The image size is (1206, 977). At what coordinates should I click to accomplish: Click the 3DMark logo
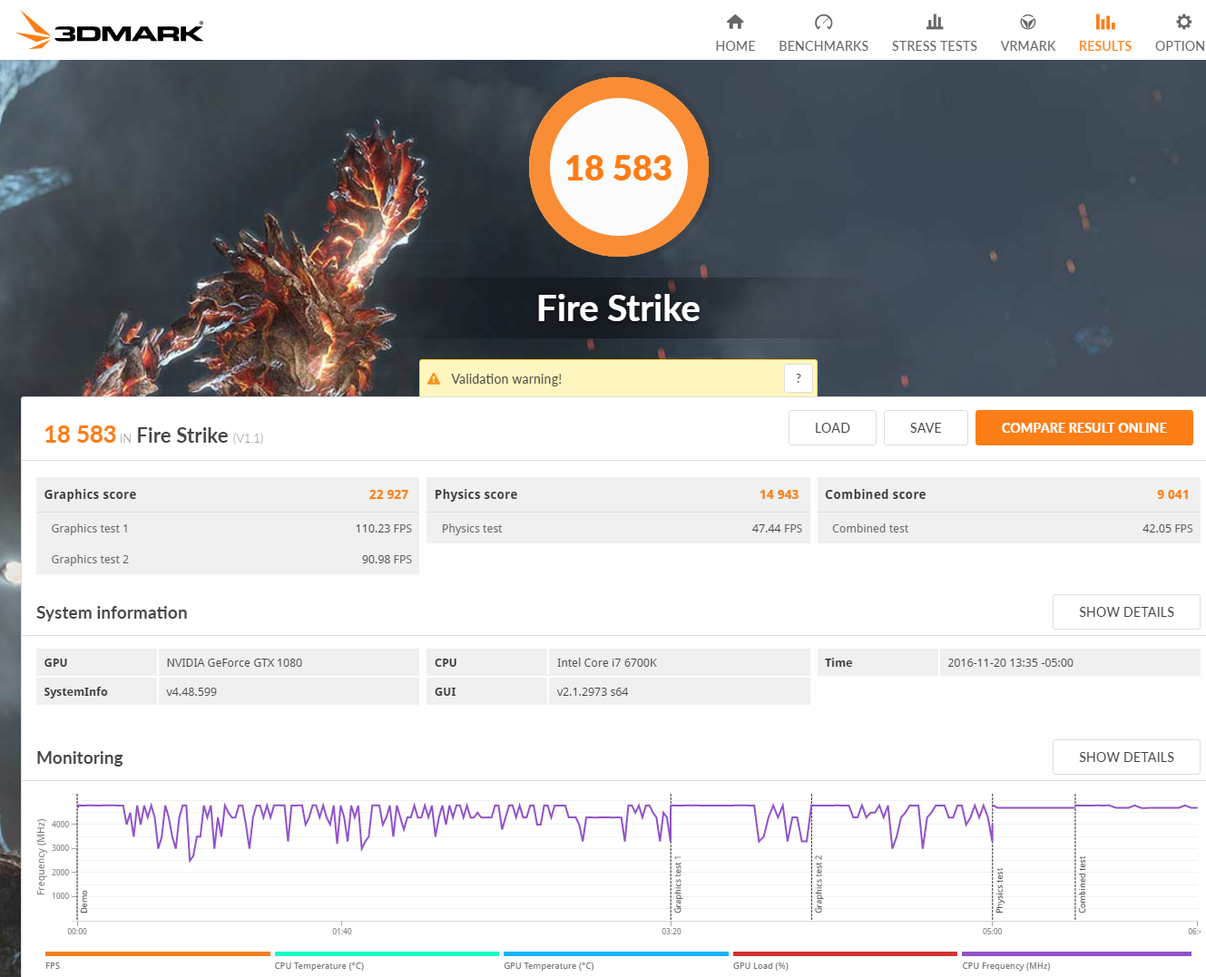110,31
